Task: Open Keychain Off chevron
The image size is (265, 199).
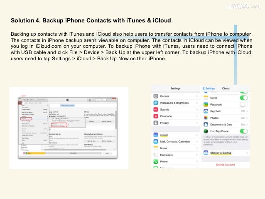Action: pos(247,111)
